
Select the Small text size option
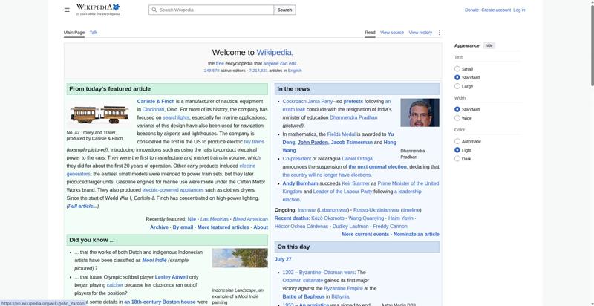click(457, 69)
